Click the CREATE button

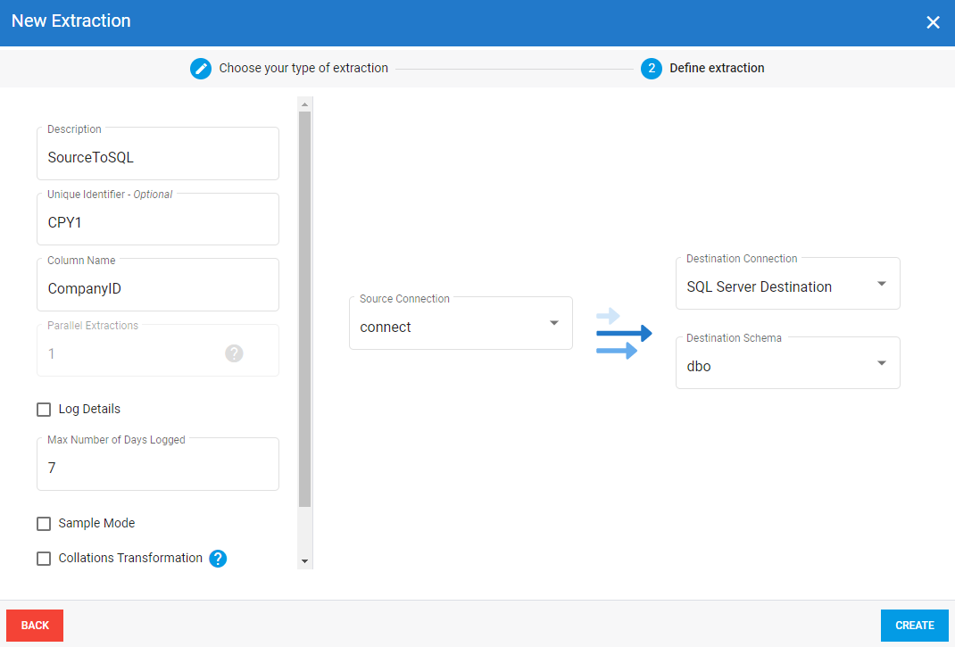coord(914,626)
